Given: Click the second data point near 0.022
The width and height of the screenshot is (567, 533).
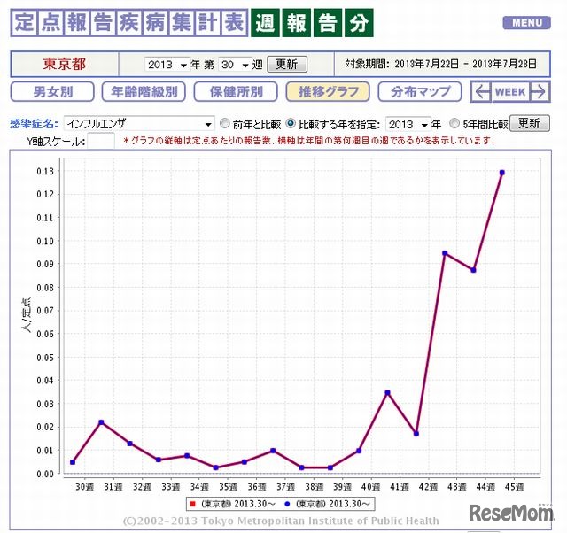Looking at the screenshot, I should [x=101, y=422].
